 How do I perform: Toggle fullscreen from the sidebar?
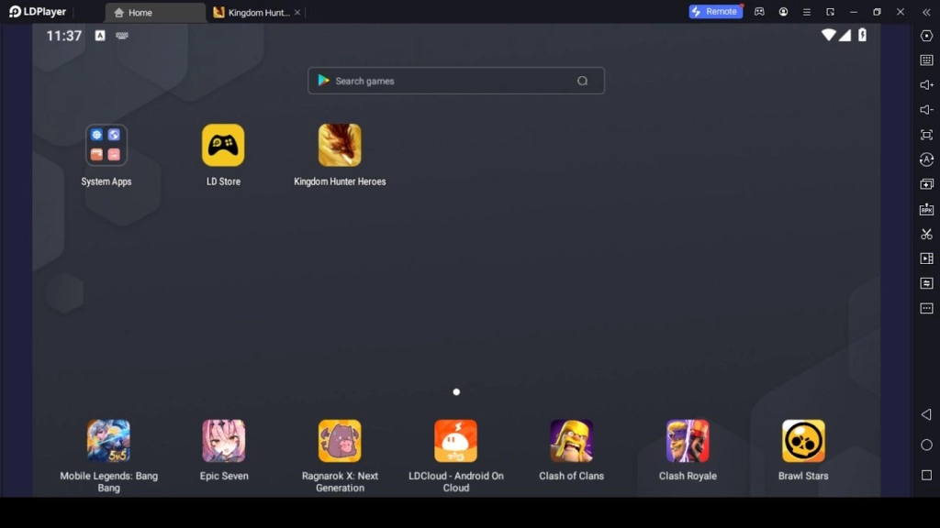(x=926, y=135)
